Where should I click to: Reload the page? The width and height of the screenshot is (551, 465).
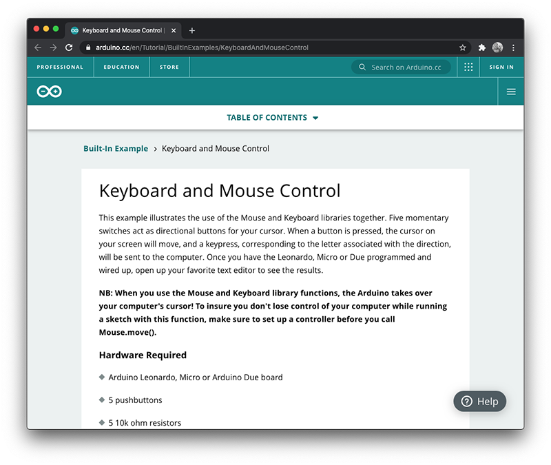(x=69, y=48)
